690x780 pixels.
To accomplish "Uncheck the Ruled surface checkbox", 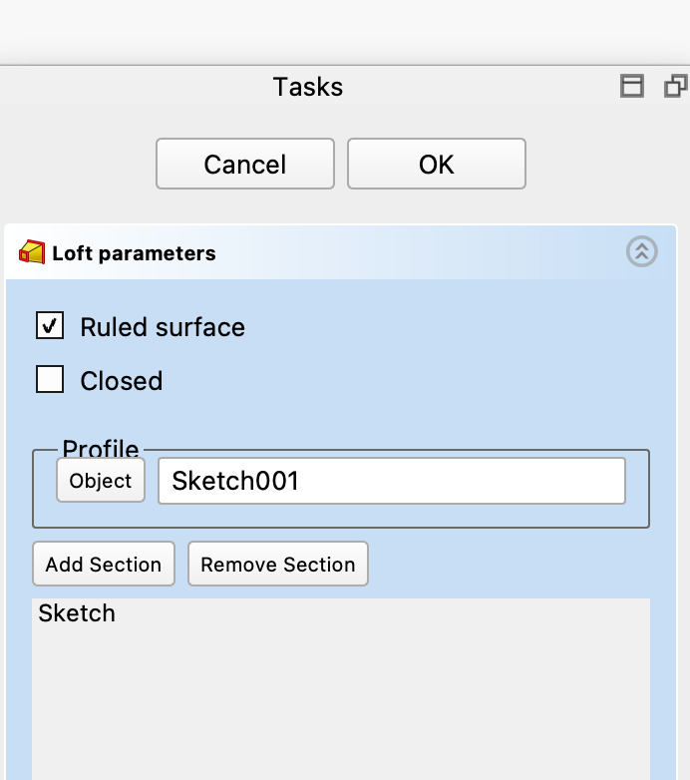I will pyautogui.click(x=50, y=326).
